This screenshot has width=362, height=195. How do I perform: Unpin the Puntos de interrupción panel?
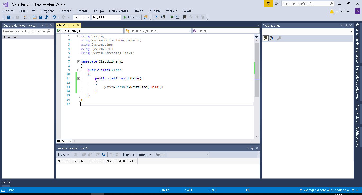pyautogui.click(x=252, y=148)
